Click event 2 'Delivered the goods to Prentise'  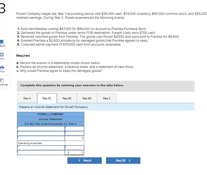[x=86, y=33]
